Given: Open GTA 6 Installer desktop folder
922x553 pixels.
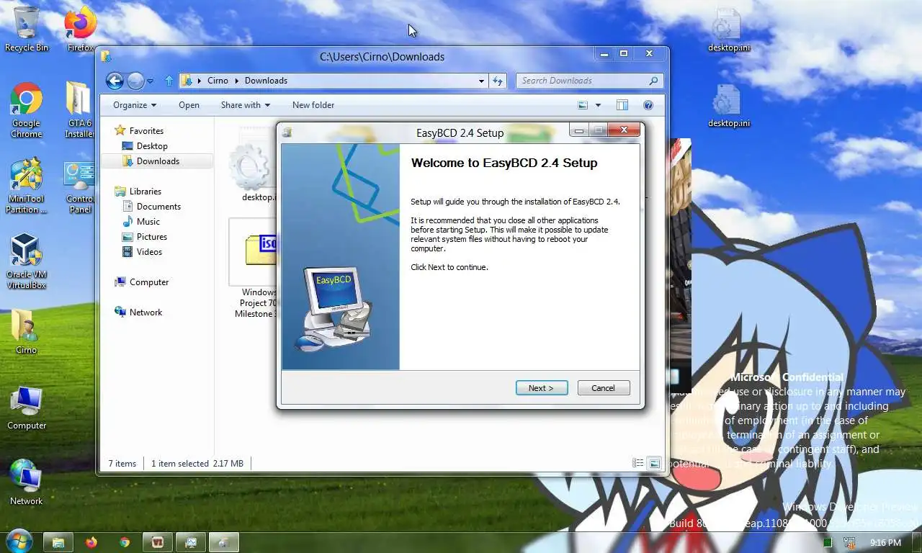Looking at the screenshot, I should [79, 110].
